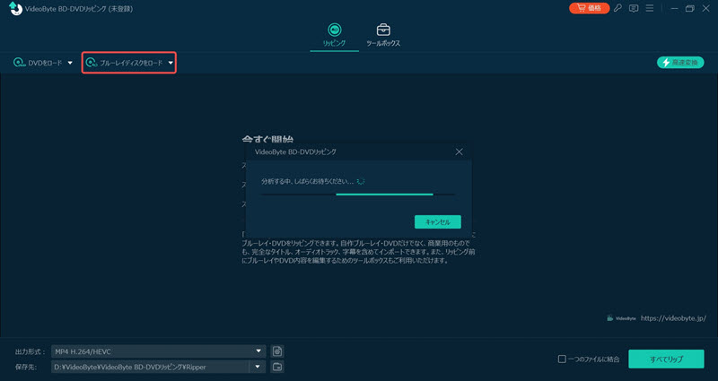Screen dimensions: 718x381
Task: Expand the ブルーレイディスクをロード dropdown arrow
Action: click(171, 63)
